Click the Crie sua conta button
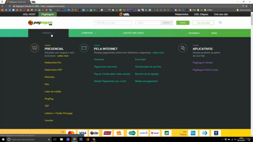 pyautogui.click(x=203, y=23)
